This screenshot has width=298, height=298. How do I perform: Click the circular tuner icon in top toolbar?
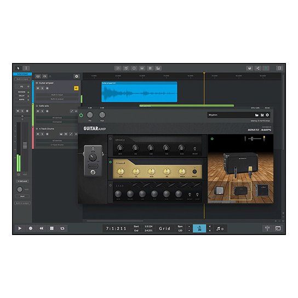[134, 68]
